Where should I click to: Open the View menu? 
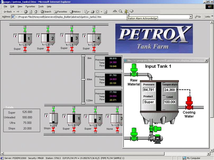(x=20, y=7)
